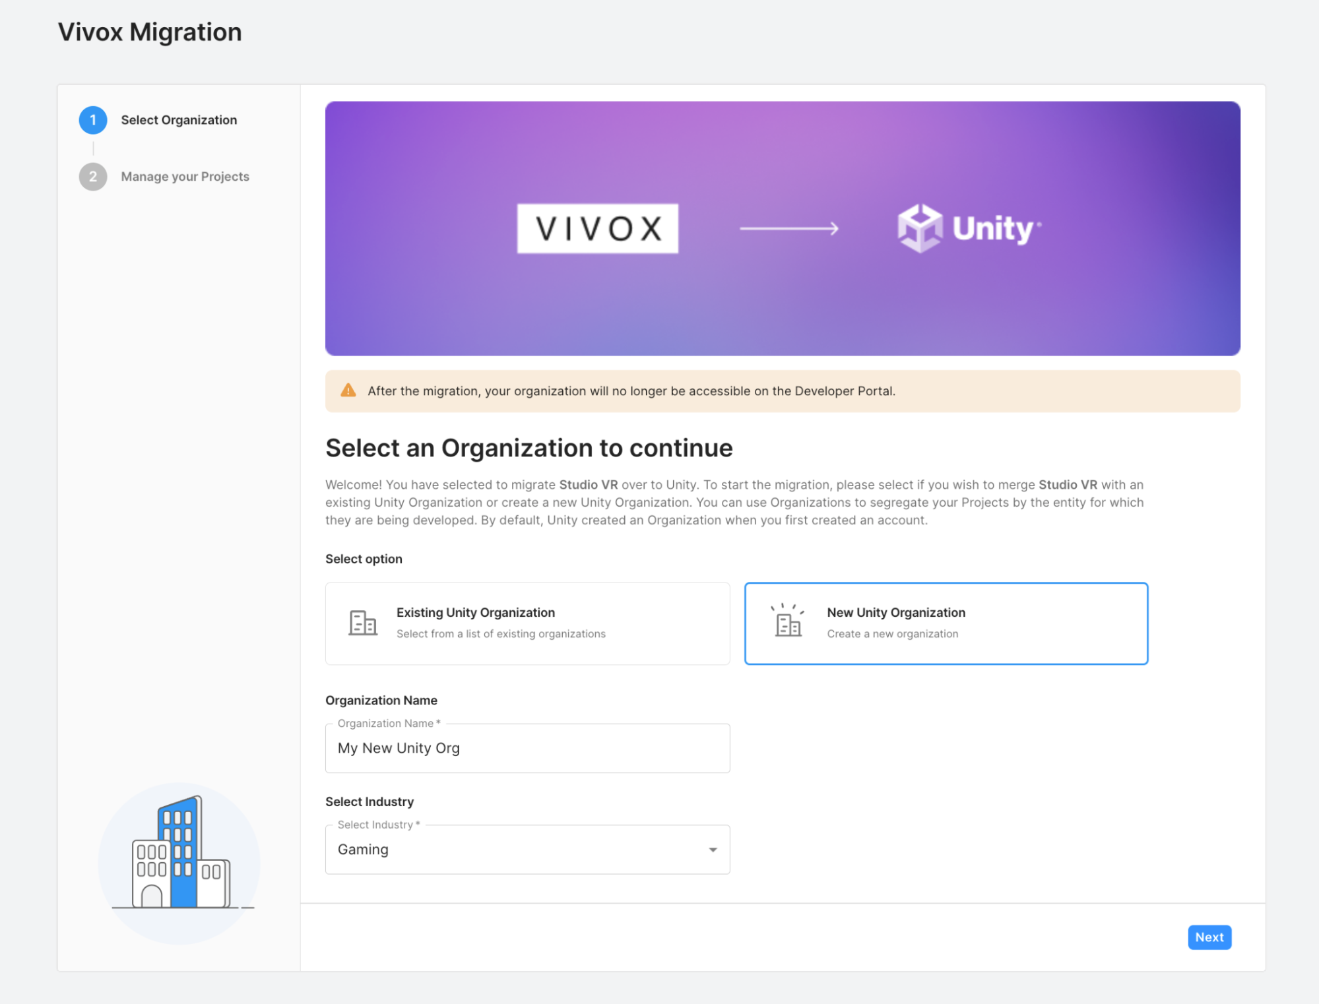The width and height of the screenshot is (1319, 1004).
Task: Open the Select Industry dropdown arrow
Action: [713, 850]
